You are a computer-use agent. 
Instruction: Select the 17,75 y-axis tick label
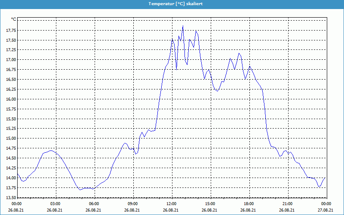click(x=11, y=30)
